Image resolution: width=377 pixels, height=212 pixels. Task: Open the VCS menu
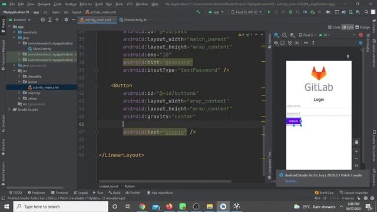coord(130,4)
